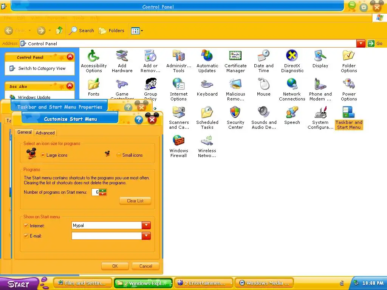The width and height of the screenshot is (387, 290).
Task: Open the Views dropdown in toolbar
Action: coord(137,31)
